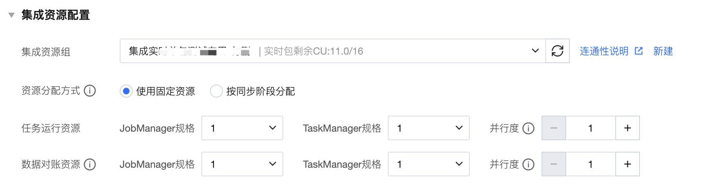Click the refresh icon beside the resource group
This screenshot has width=701, height=187.
coord(557,51)
